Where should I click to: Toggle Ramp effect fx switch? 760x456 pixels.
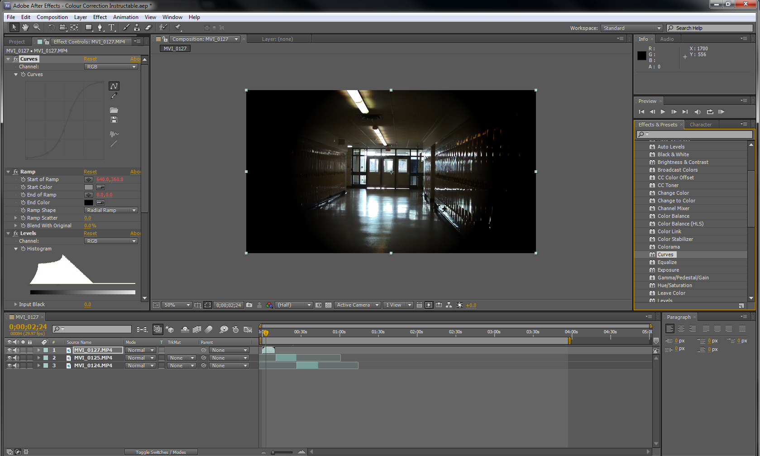(x=16, y=172)
